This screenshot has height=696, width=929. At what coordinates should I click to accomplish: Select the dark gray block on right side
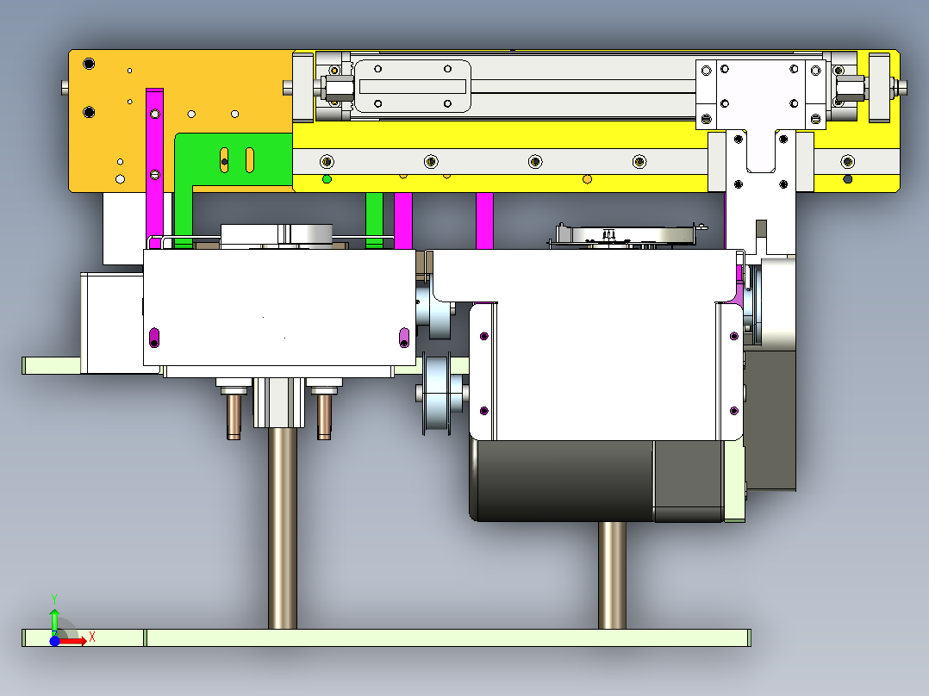pos(770,420)
